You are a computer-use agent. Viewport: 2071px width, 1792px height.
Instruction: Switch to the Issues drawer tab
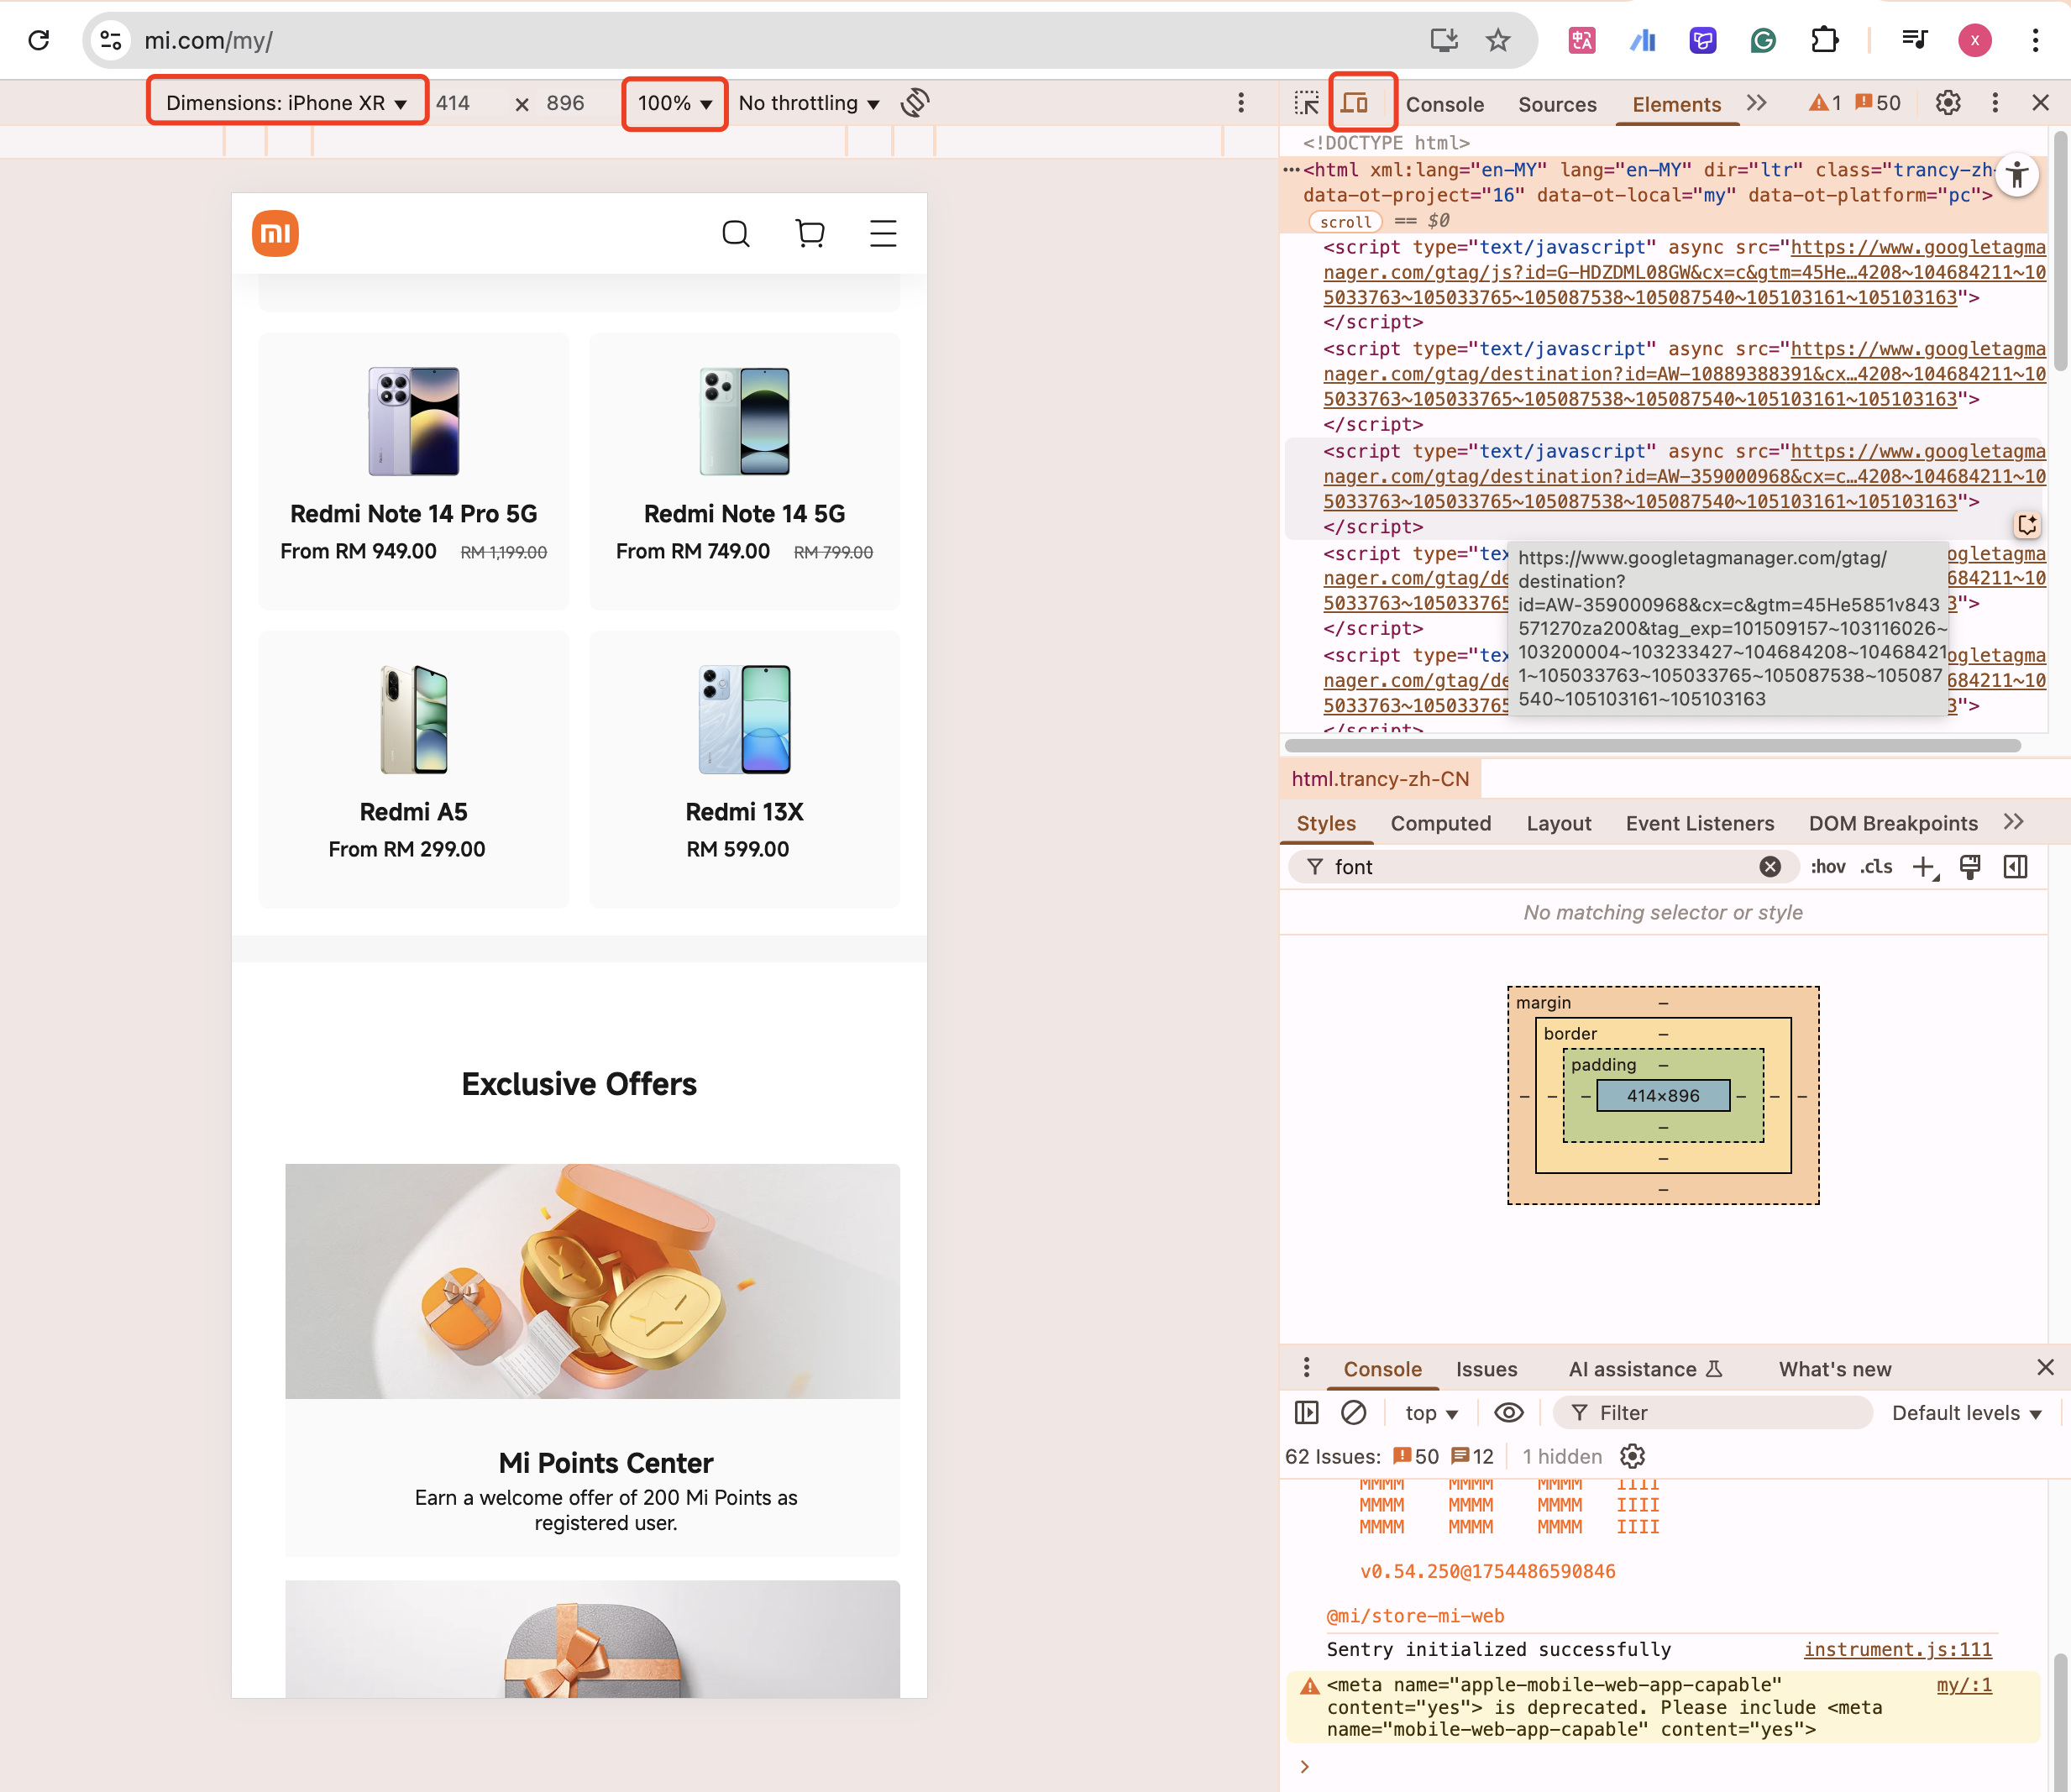(1486, 1369)
